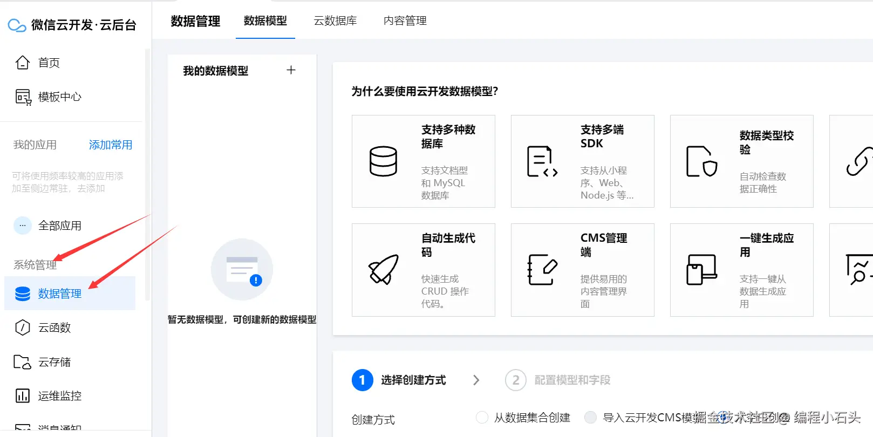The height and width of the screenshot is (437, 873).
Task: Click the 运维监控 chart icon
Action: point(23,395)
